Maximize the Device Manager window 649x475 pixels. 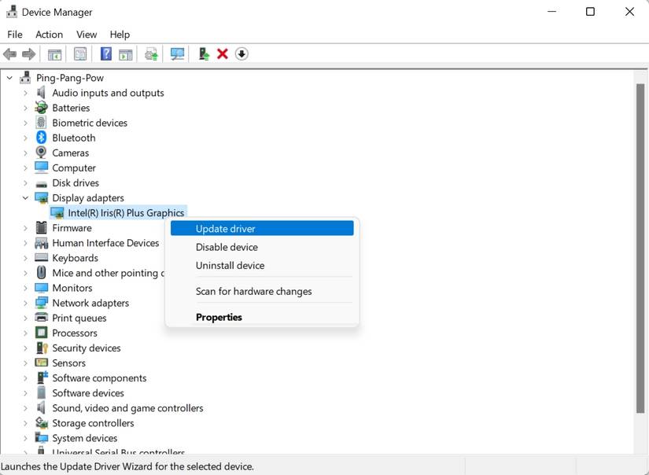pos(590,12)
